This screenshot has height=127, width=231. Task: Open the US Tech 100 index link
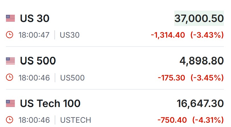(x=50, y=103)
